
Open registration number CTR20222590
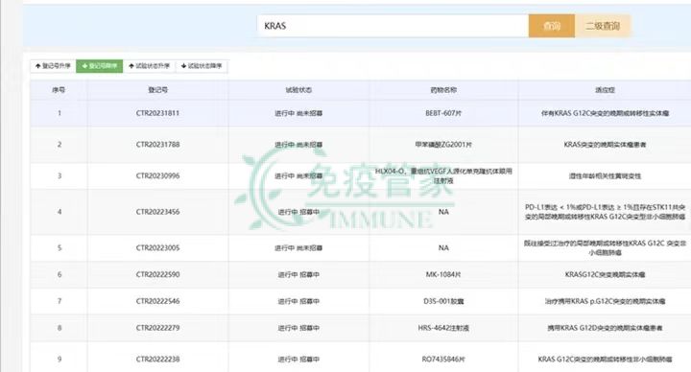(x=157, y=274)
